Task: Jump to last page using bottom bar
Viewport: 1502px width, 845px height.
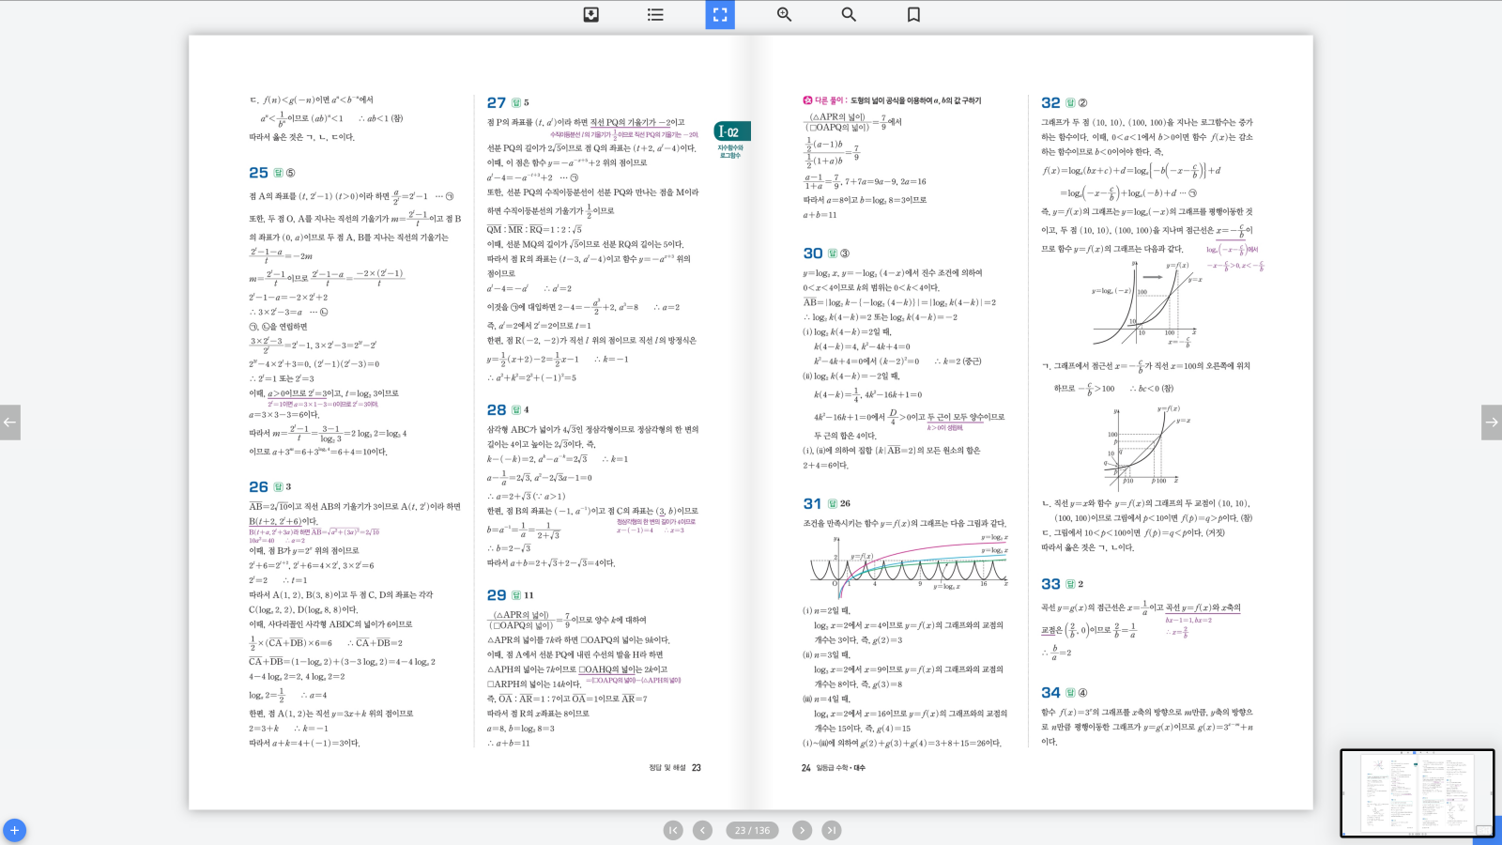Action: pos(832,830)
